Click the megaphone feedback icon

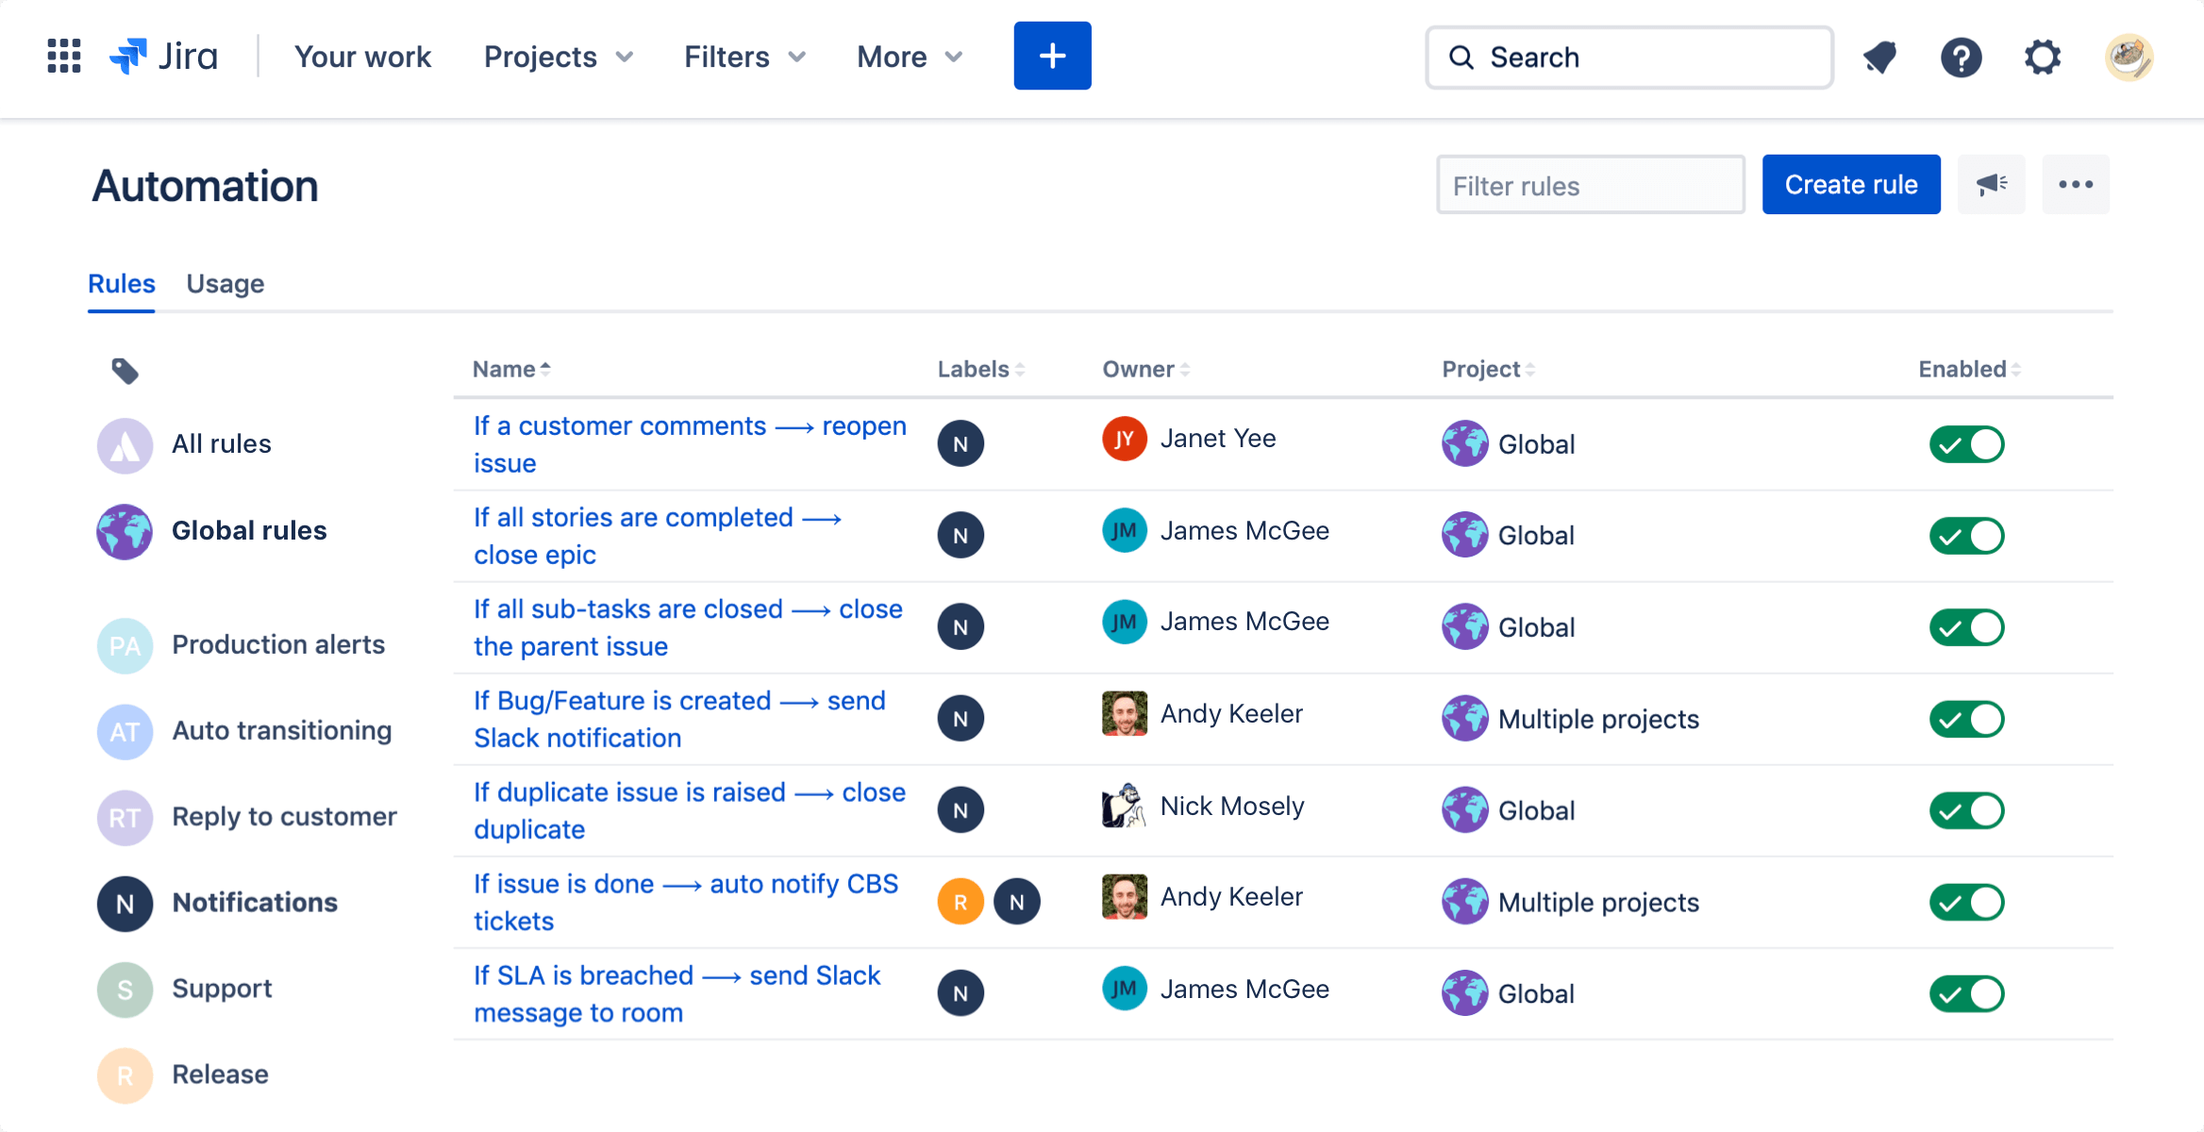tap(1991, 184)
